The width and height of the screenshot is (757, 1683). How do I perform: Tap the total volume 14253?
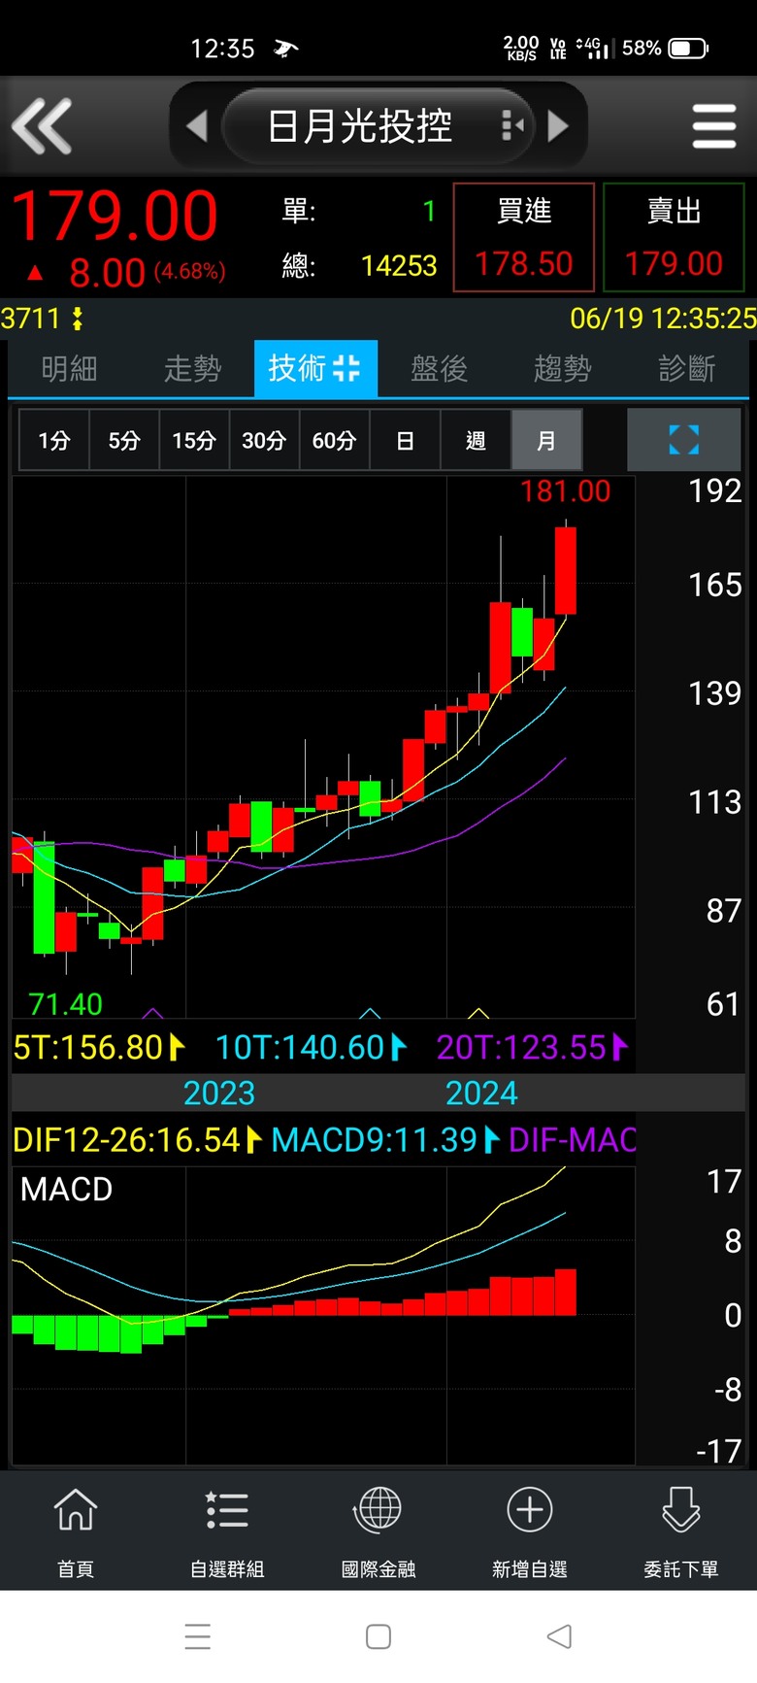[x=399, y=265]
